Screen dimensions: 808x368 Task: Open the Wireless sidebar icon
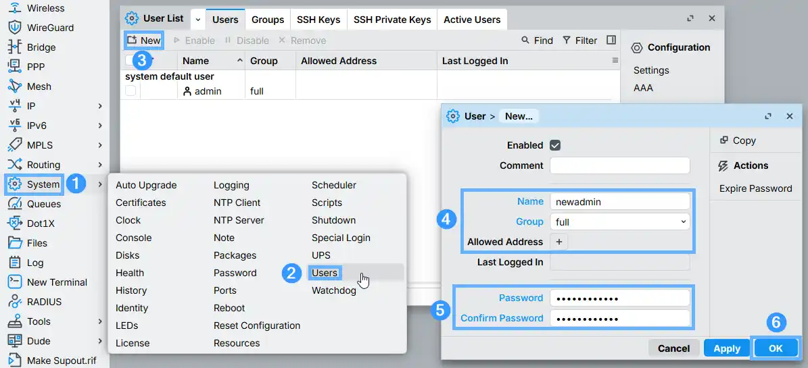pos(15,7)
